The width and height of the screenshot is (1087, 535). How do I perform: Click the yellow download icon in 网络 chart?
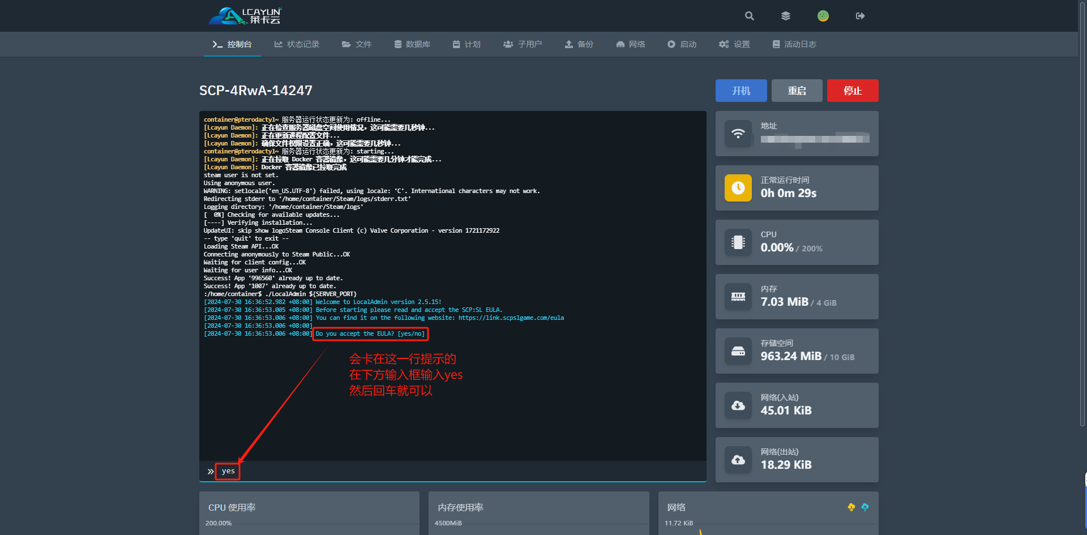click(x=851, y=507)
